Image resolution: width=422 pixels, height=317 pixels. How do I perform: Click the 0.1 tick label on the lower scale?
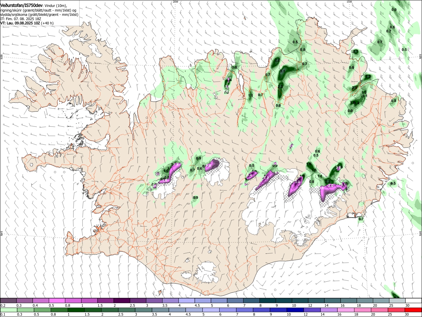click(3, 315)
